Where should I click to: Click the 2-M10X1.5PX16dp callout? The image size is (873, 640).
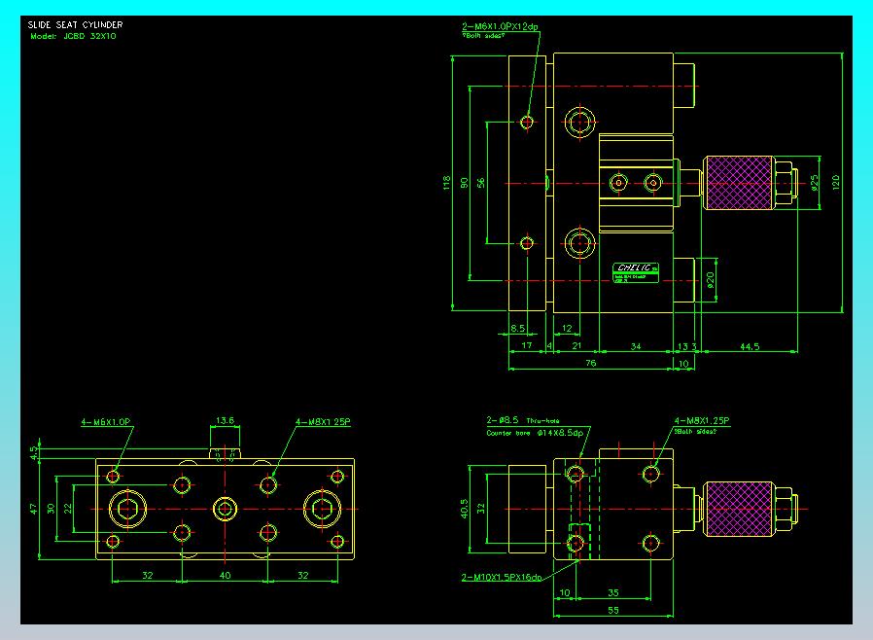click(x=501, y=577)
